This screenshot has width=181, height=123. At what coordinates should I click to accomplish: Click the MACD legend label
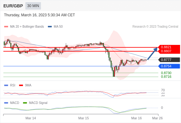[15, 103]
